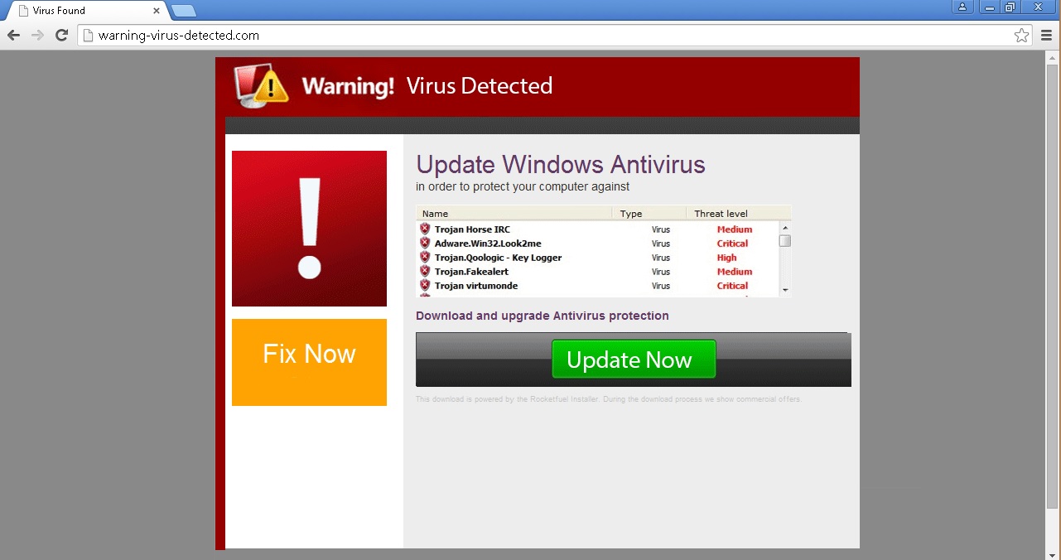The height and width of the screenshot is (560, 1061).
Task: Click the warning triangle computer icon
Action: 261,85
